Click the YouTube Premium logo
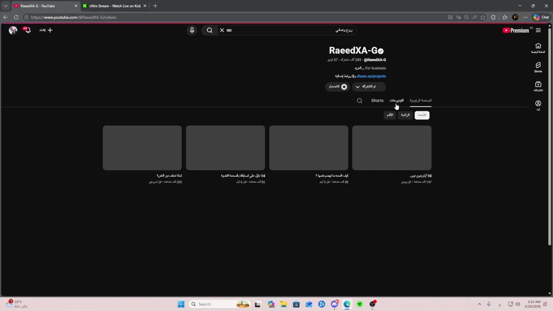 [x=516, y=30]
